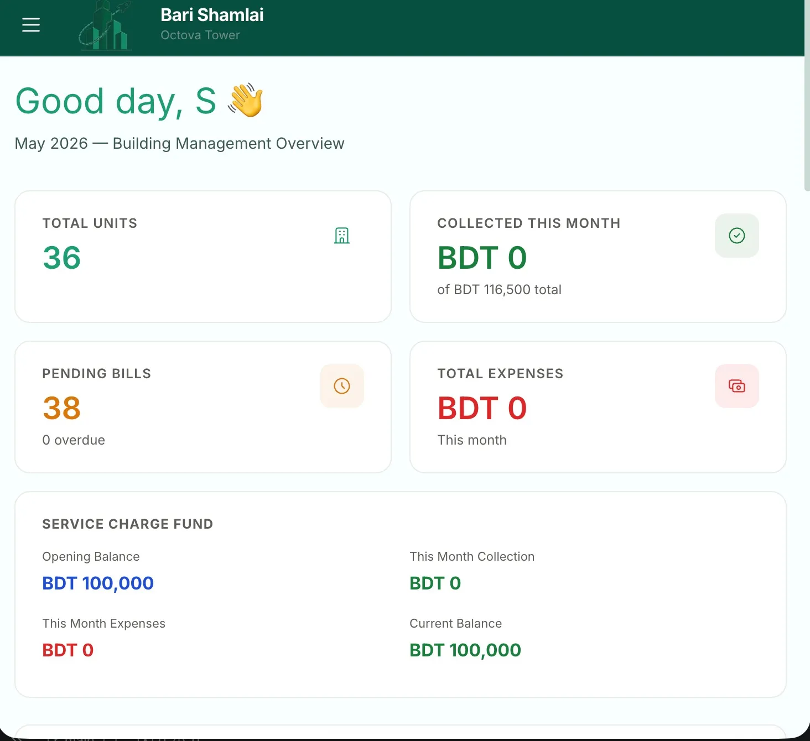This screenshot has width=810, height=741.
Task: Click the Bari Shamlai header title
Action: point(212,15)
